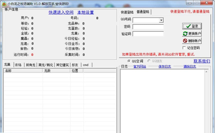
Task: Click the log scrollbar up arrow
Action: [x=206, y=72]
